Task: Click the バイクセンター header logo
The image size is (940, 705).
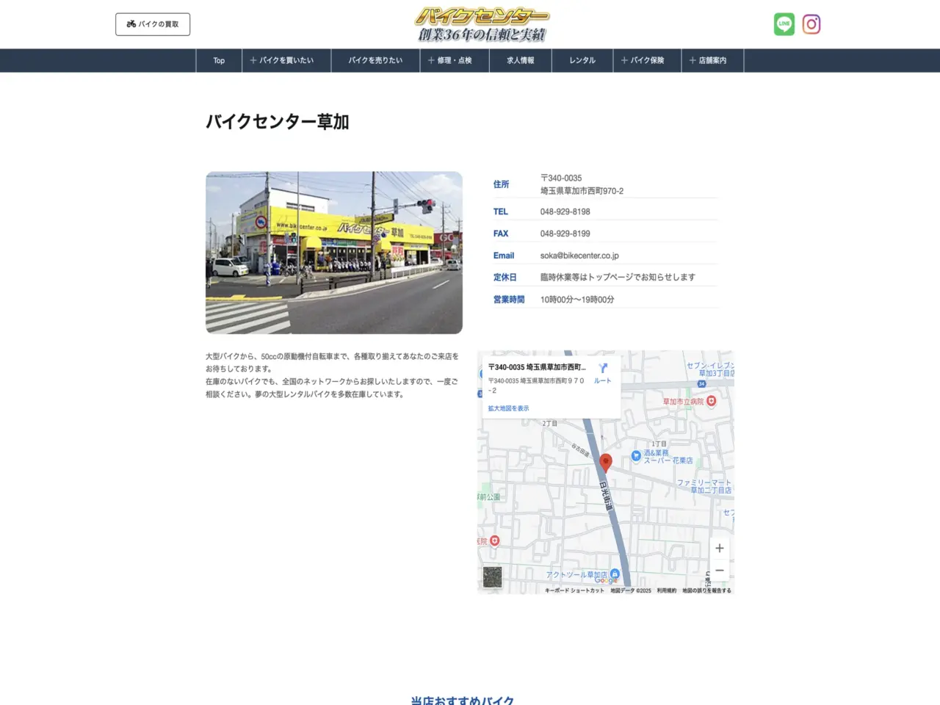Action: coord(481,22)
